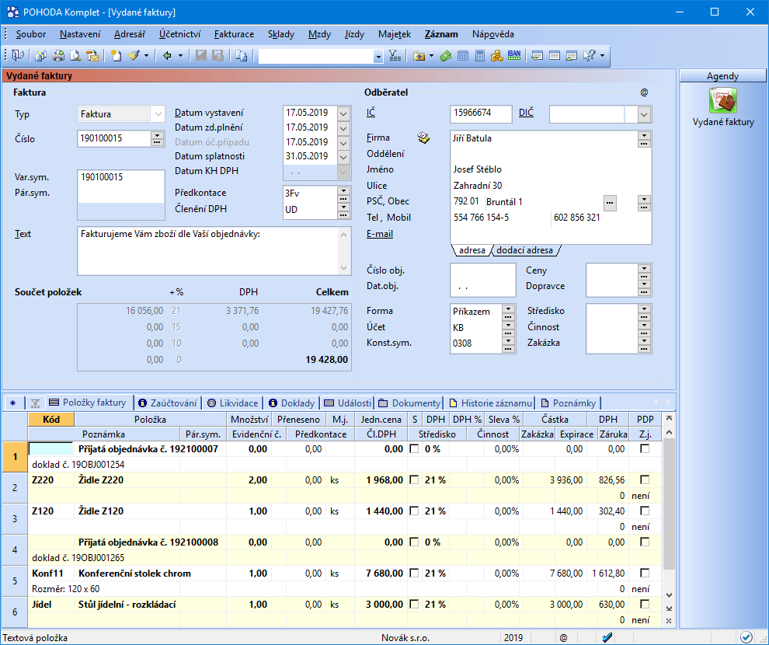Click the toolbar calculator icon beside the coins
This screenshot has height=645, width=769.
pyautogui.click(x=480, y=55)
